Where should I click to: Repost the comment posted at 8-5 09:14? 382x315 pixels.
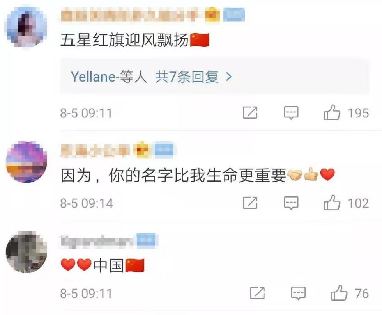point(250,203)
